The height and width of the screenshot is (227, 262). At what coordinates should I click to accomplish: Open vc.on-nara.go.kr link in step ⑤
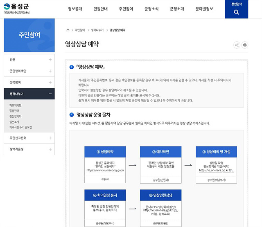coord(158,210)
